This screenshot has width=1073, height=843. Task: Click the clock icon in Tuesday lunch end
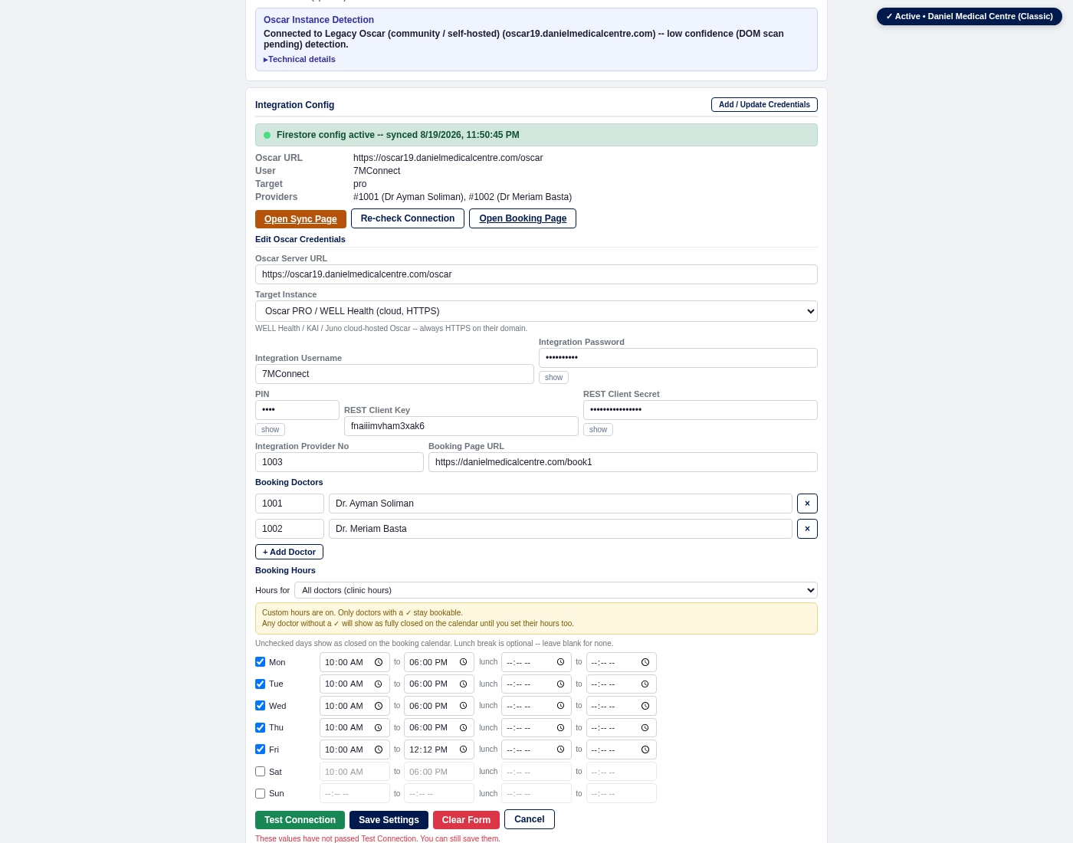point(645,684)
